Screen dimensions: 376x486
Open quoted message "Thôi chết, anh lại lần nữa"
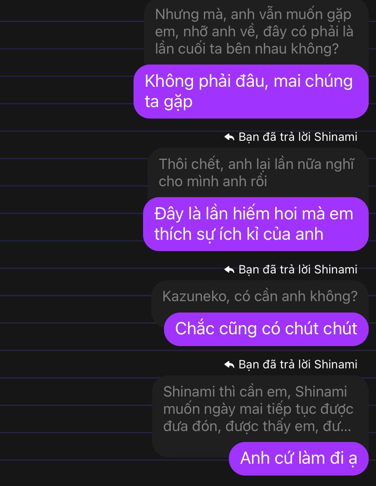coord(258,173)
